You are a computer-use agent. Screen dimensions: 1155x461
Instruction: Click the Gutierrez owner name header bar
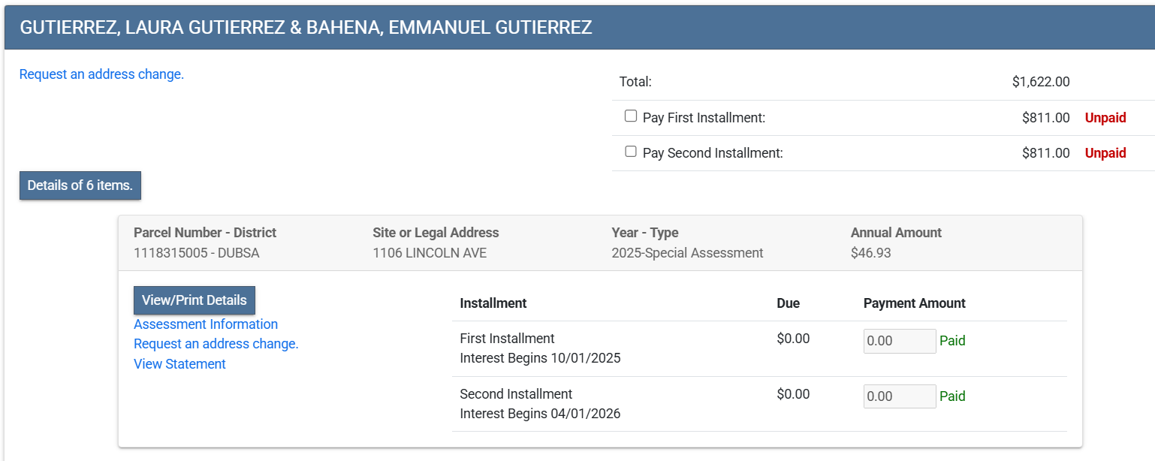pos(306,28)
